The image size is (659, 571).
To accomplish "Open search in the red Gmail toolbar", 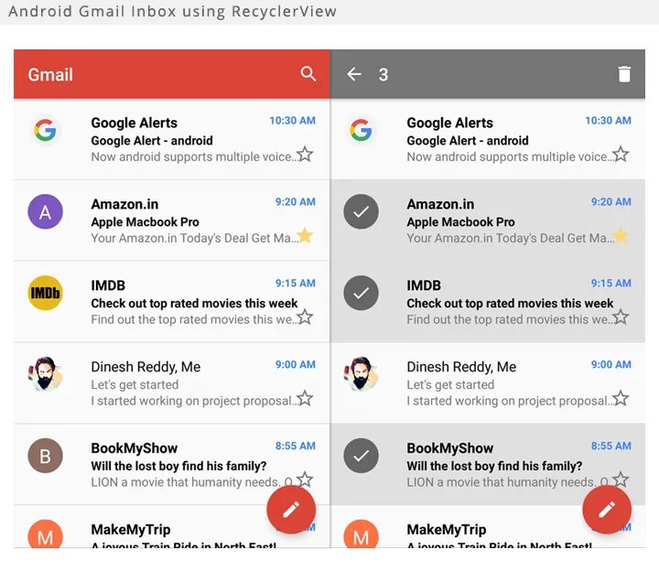I will coord(308,74).
